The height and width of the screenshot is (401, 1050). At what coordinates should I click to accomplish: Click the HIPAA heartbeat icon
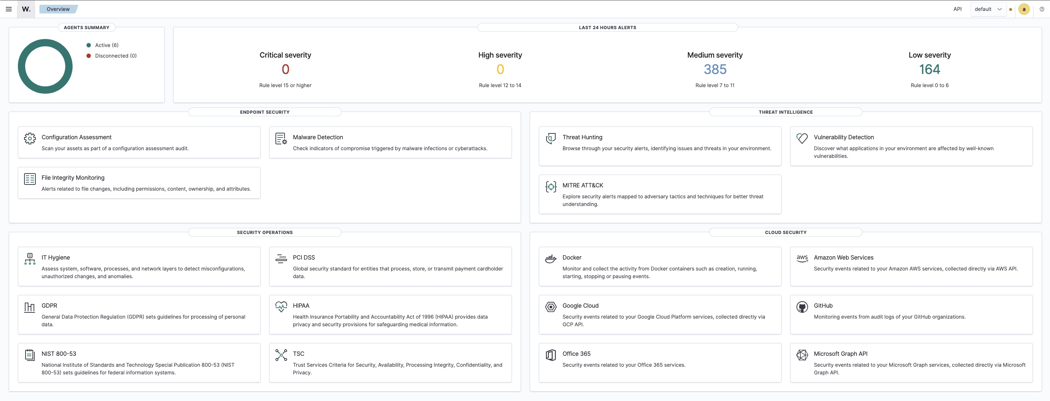[x=281, y=307]
